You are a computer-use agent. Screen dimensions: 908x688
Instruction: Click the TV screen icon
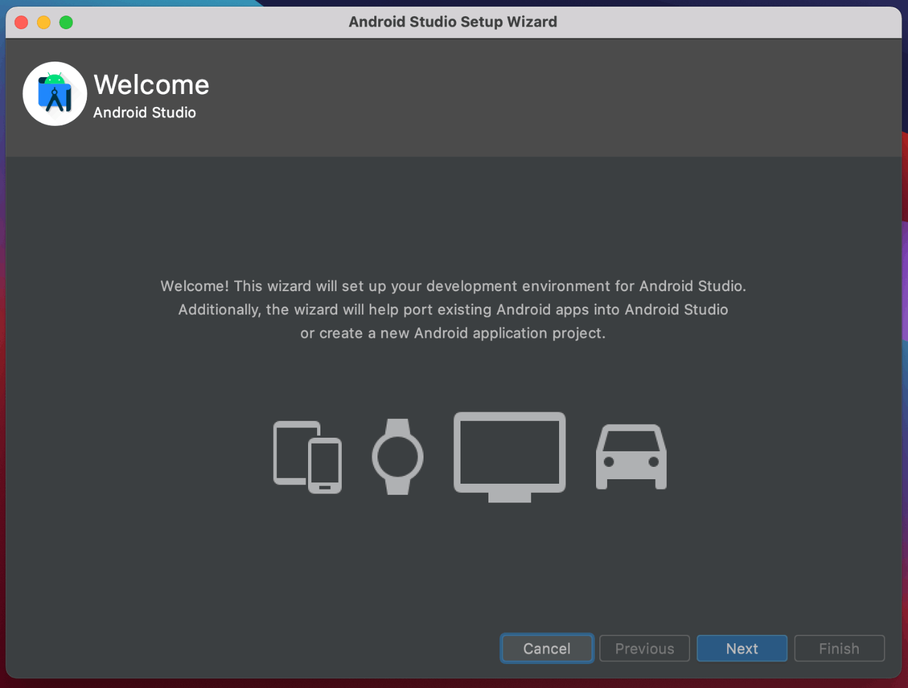[510, 457]
